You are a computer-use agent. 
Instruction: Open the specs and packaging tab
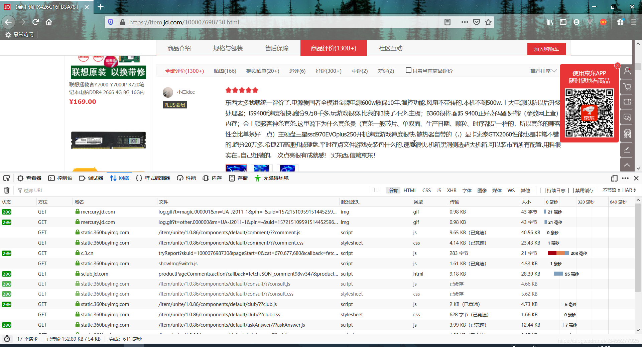coord(228,48)
